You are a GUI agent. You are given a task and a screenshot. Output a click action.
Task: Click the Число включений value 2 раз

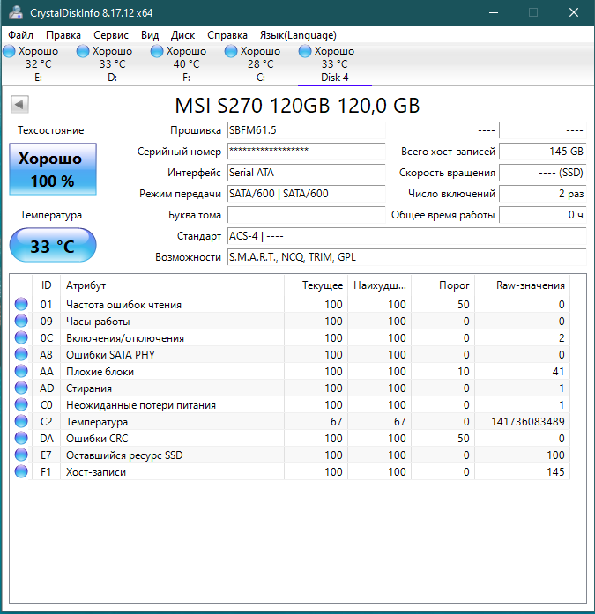(543, 194)
